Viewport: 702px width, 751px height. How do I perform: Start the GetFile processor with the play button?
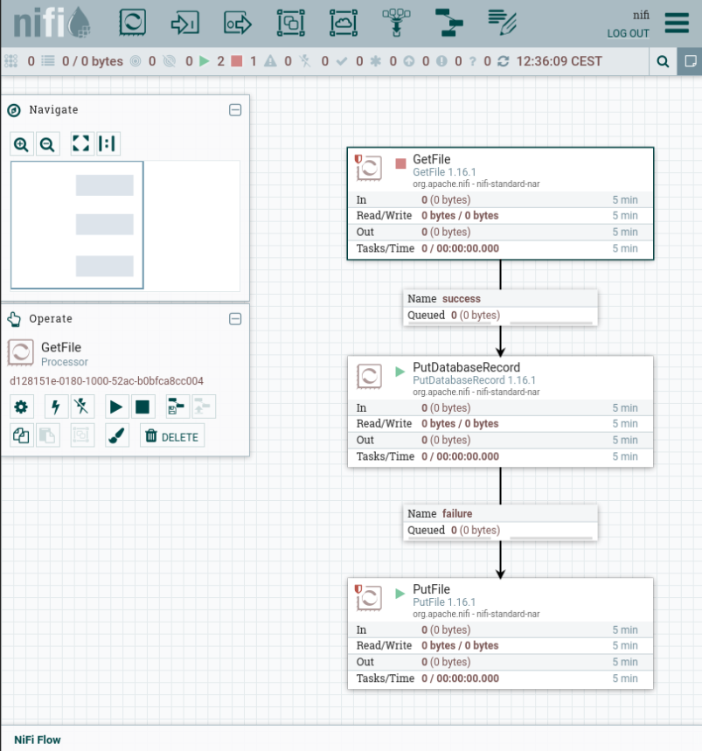tap(115, 407)
